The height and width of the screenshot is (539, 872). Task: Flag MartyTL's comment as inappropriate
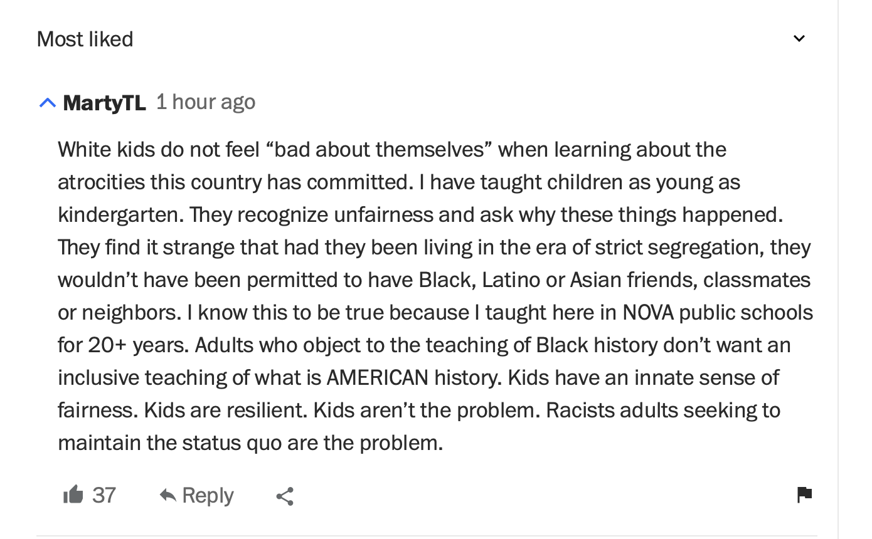[804, 495]
